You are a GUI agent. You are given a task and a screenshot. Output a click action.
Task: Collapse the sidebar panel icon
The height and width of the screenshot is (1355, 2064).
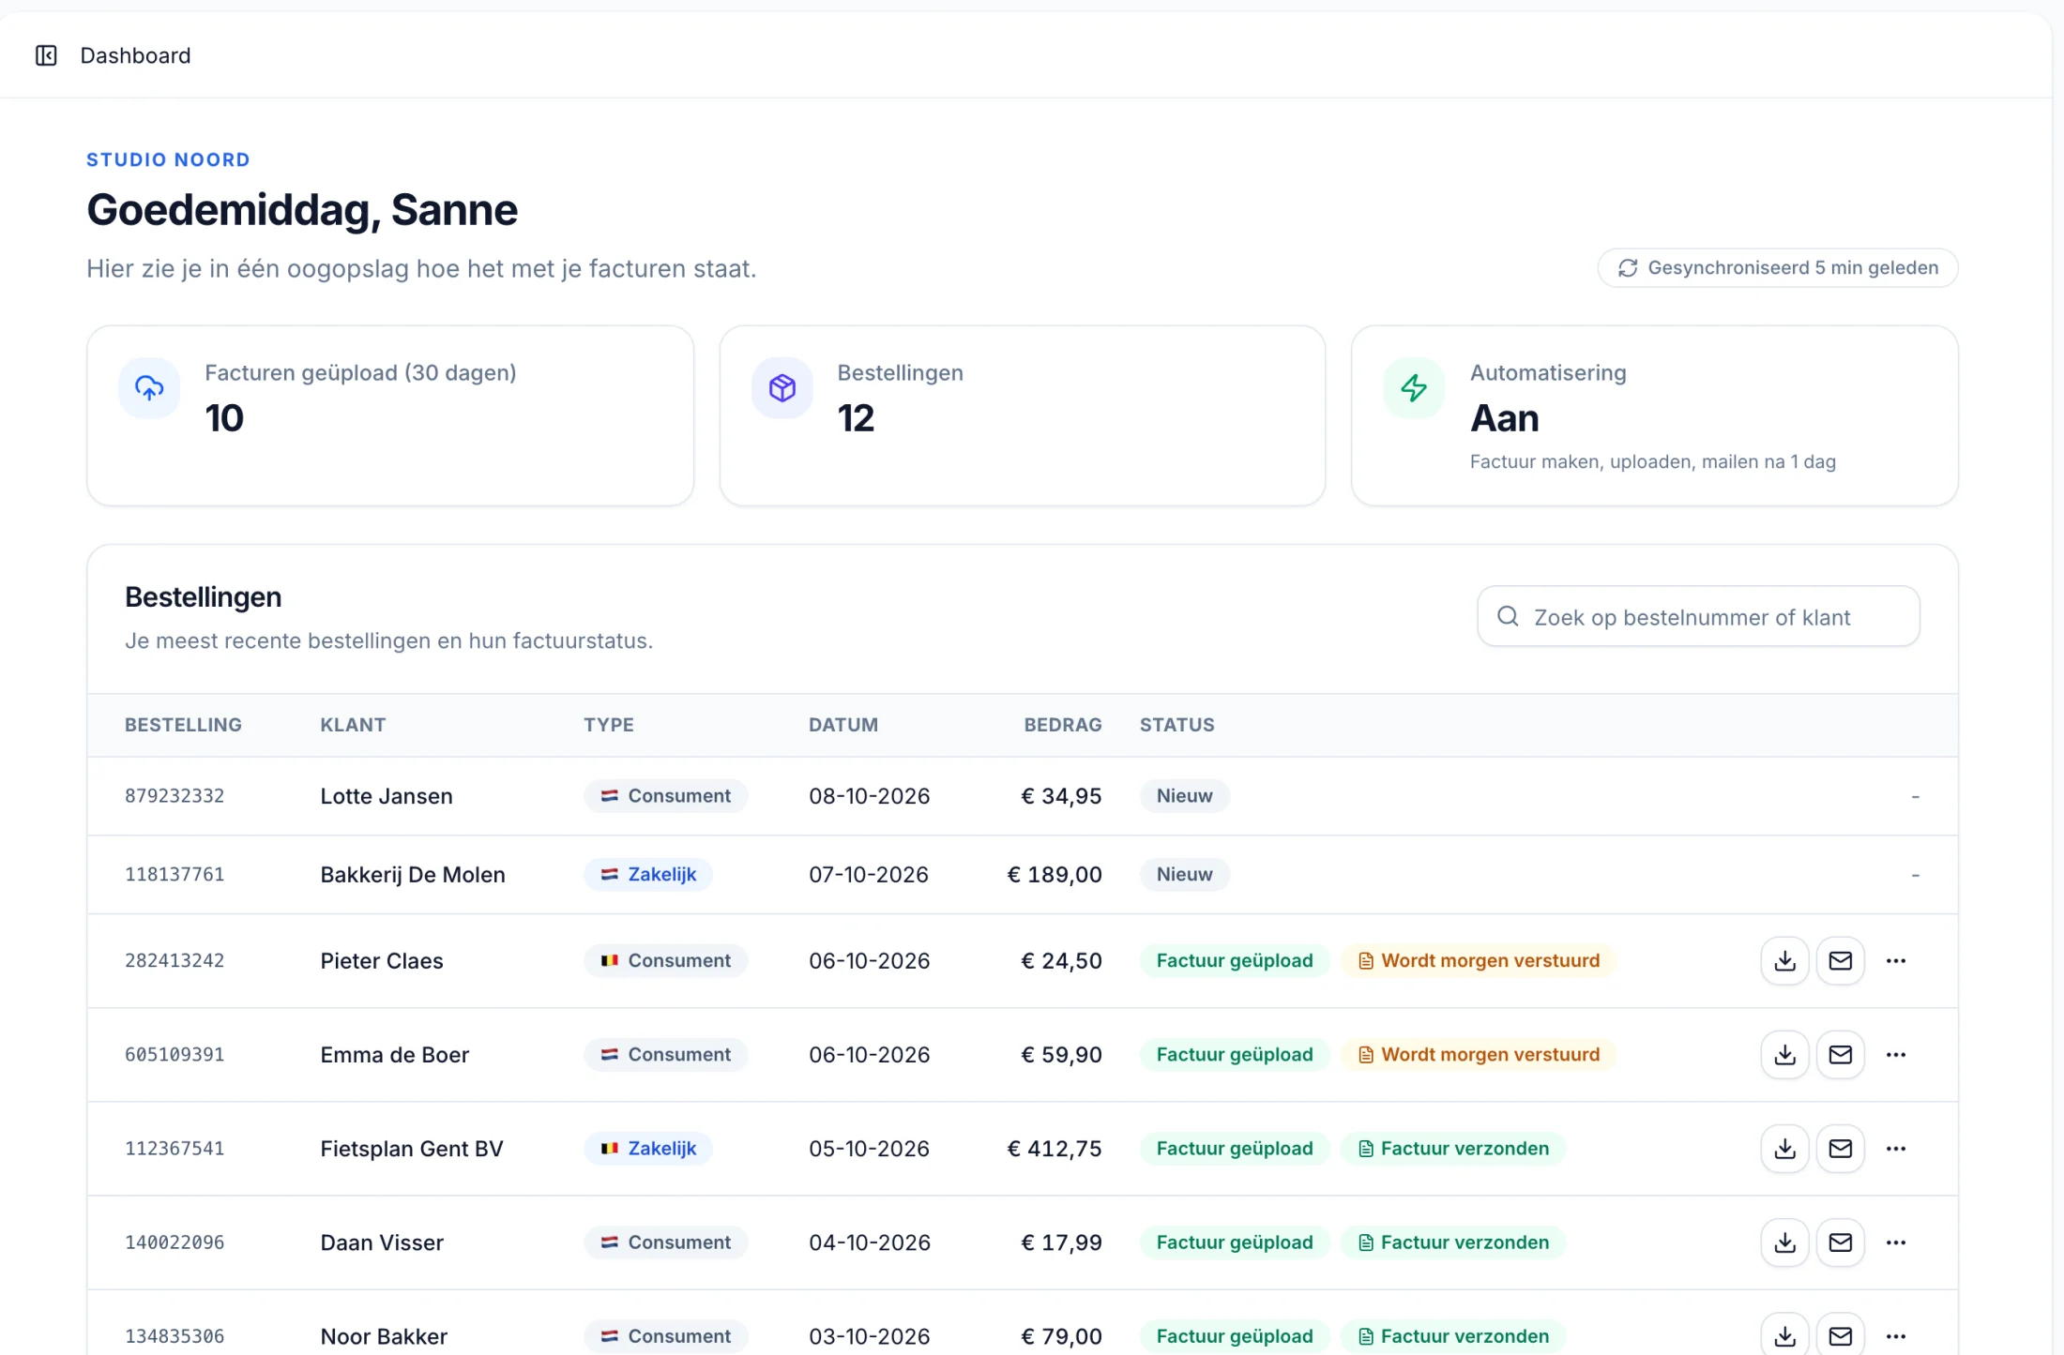coord(46,55)
